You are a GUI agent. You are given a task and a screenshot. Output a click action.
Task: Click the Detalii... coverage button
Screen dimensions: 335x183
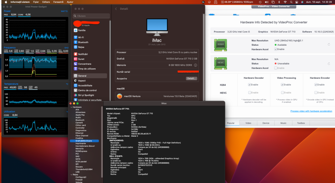[191, 78]
